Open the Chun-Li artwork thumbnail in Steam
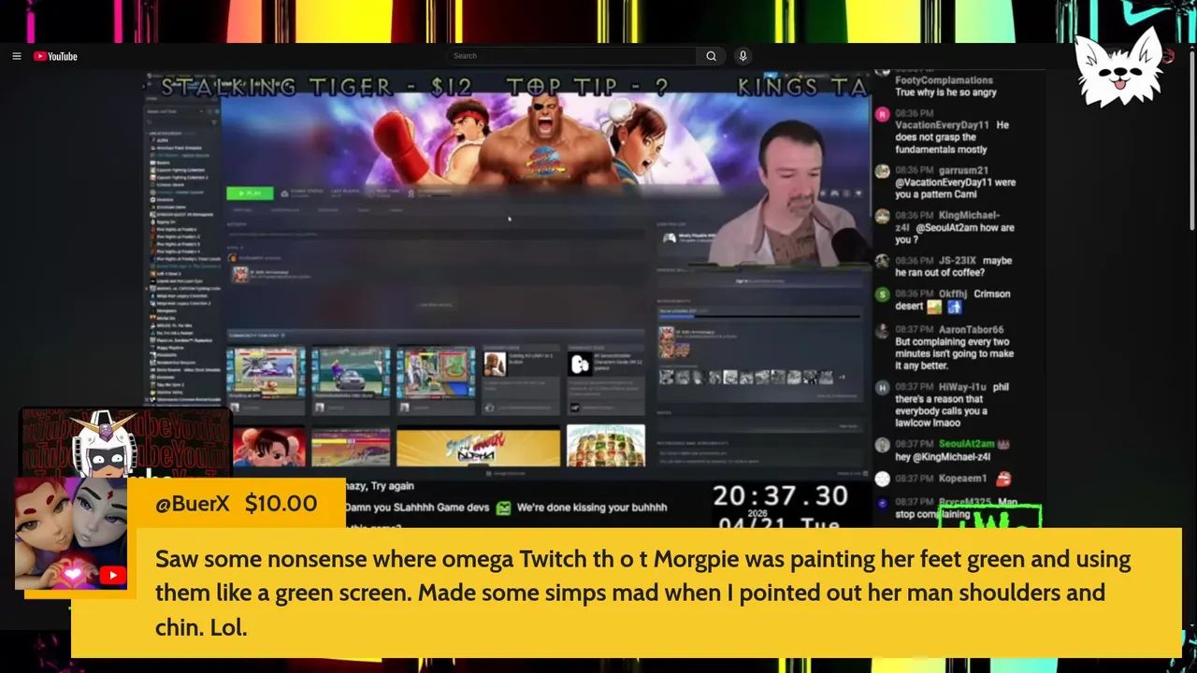1197x673 pixels. coord(268,447)
